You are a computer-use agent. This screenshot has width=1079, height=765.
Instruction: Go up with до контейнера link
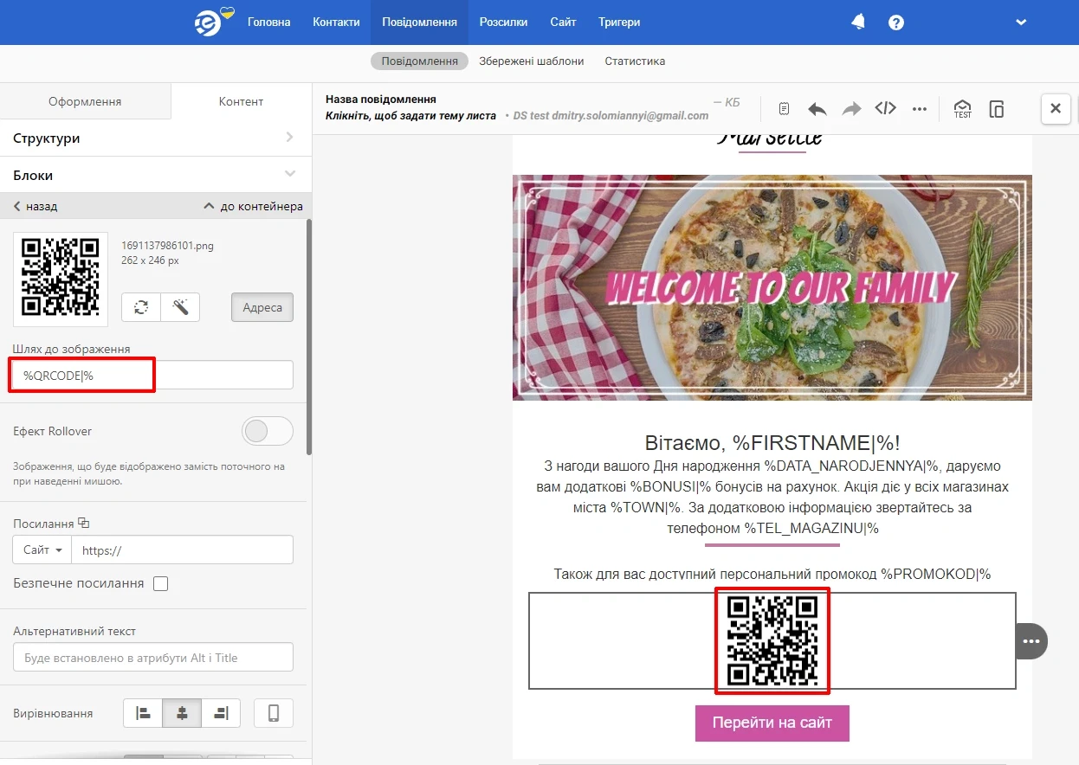pyautogui.click(x=253, y=206)
